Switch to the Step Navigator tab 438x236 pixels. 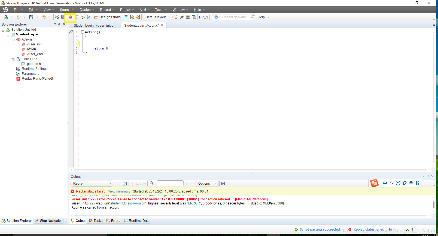click(x=49, y=221)
